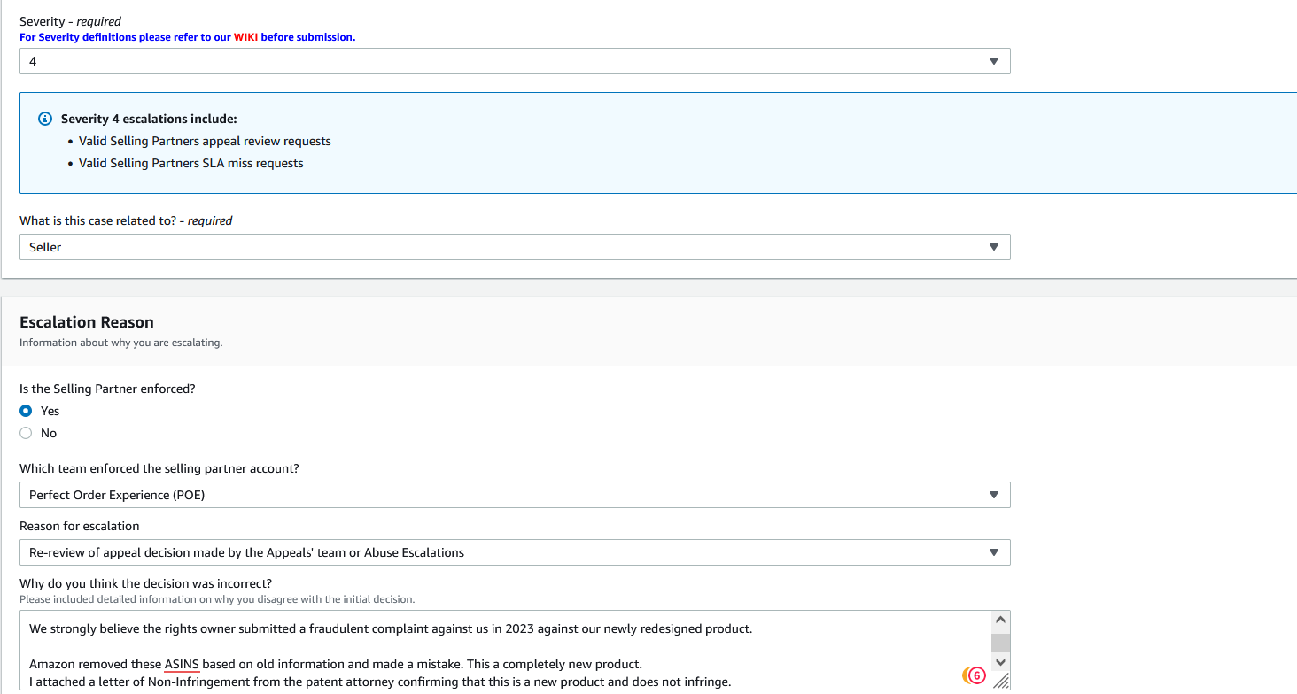Click the "Yes" label text beside radio
The height and width of the screenshot is (694, 1297).
click(x=50, y=411)
